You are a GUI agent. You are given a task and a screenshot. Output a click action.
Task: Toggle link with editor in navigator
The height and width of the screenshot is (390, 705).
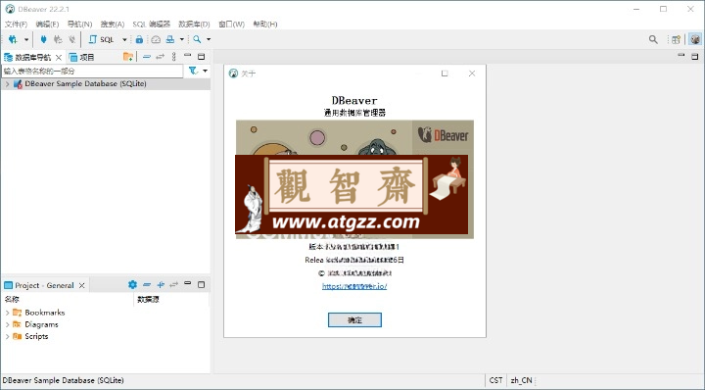tap(160, 57)
